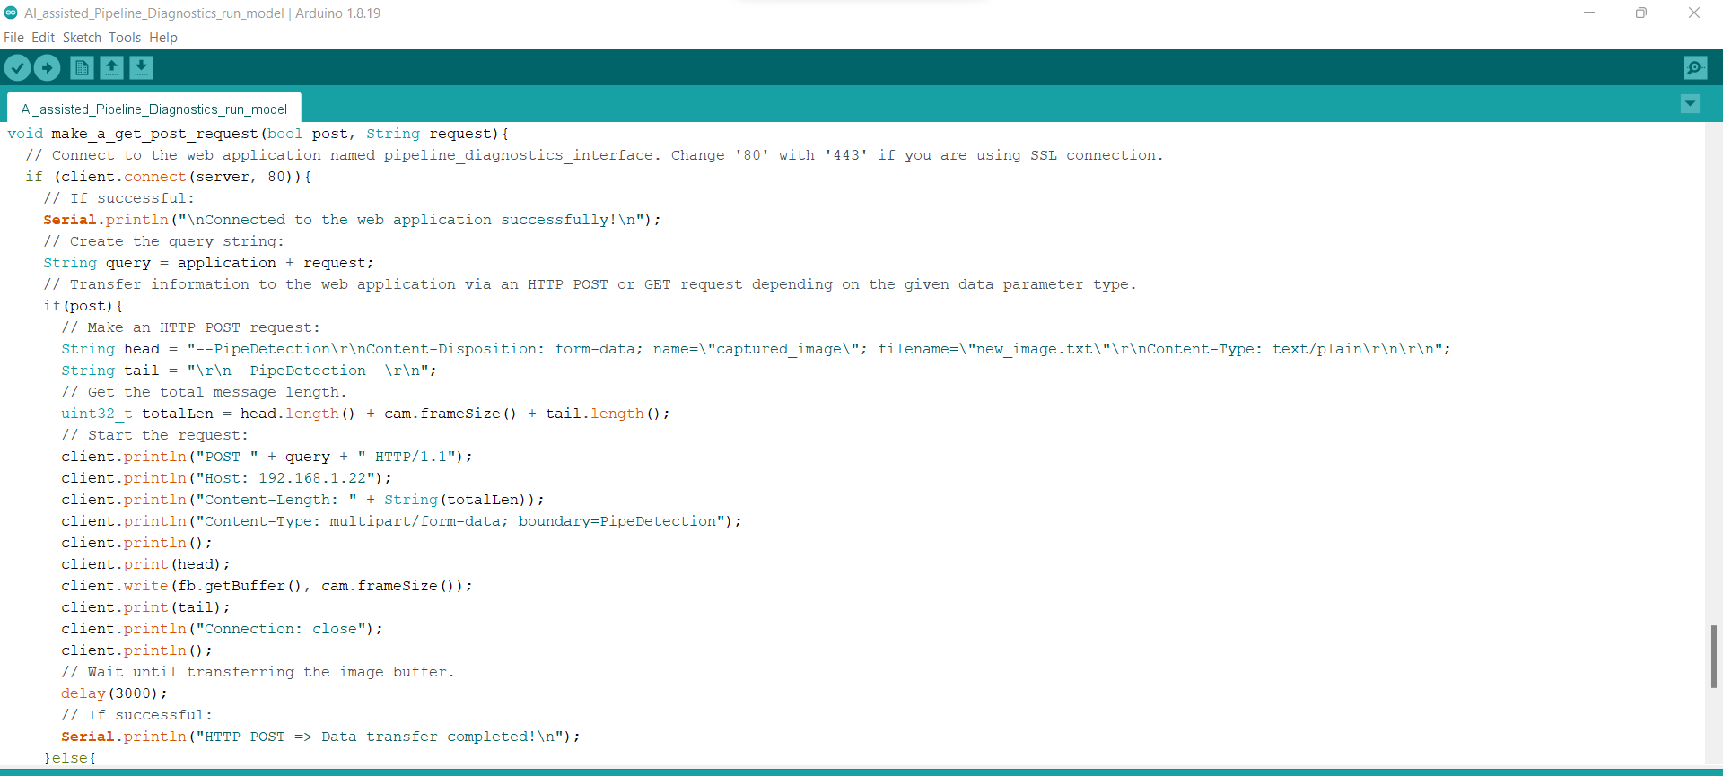The image size is (1723, 776).
Task: Click 'String tail' declaration line
Action: (249, 371)
